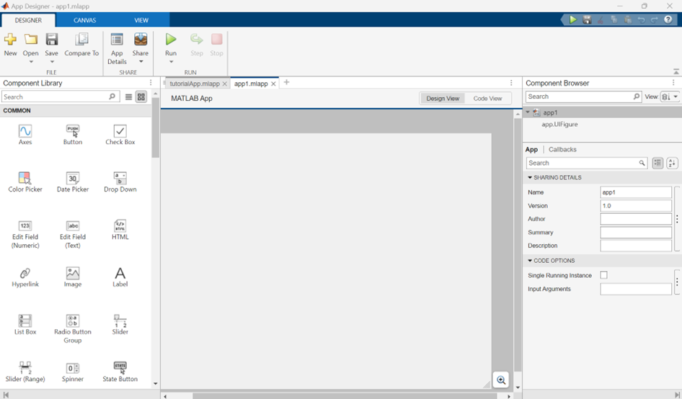Click the zoom magnifier on canvas

click(501, 380)
